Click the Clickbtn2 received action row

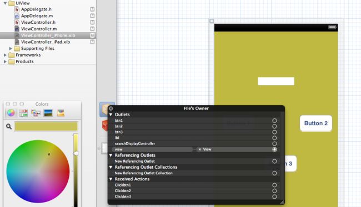[x=194, y=191]
